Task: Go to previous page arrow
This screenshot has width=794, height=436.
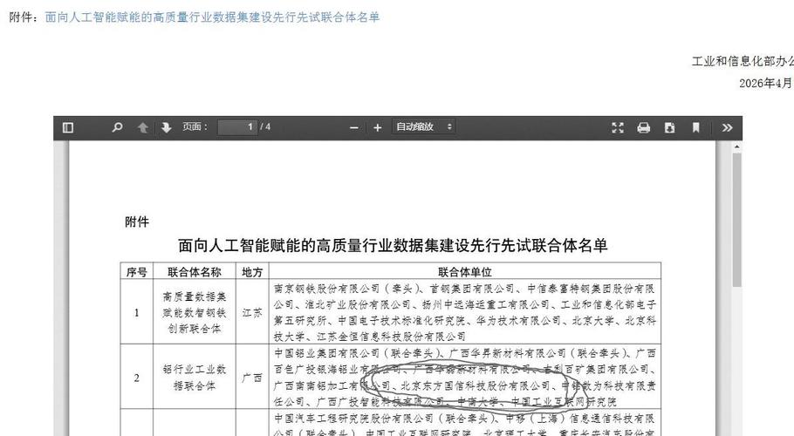Action: 143,127
